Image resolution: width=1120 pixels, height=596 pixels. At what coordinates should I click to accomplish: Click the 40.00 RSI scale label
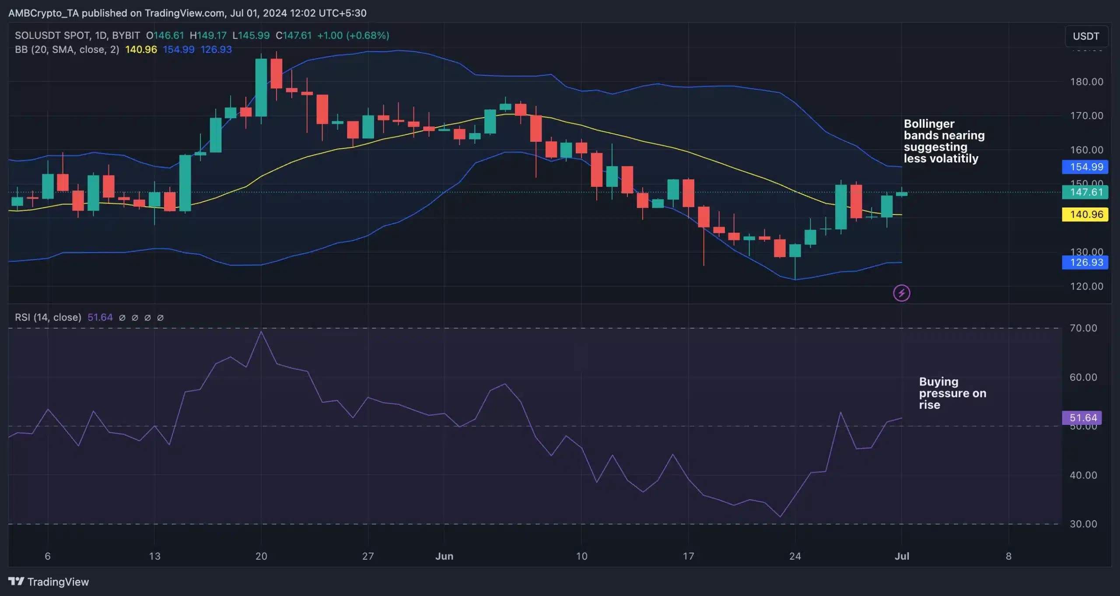1083,475
